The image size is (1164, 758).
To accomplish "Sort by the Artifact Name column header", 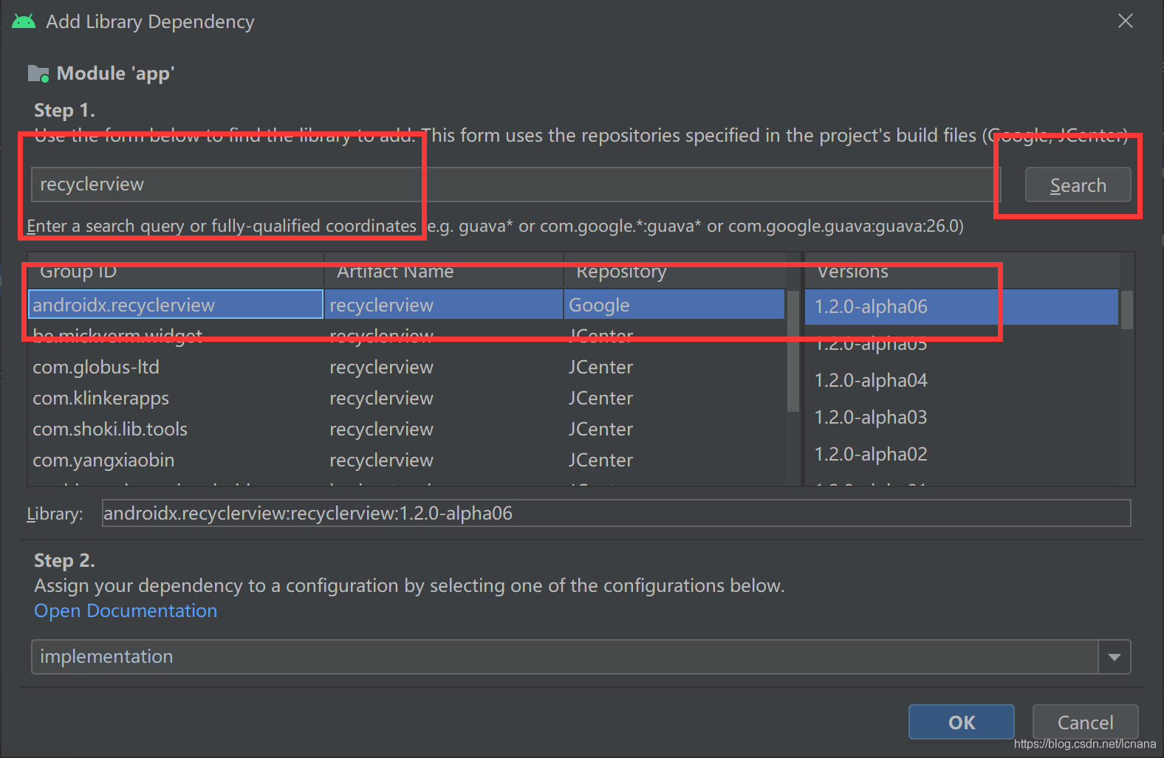I will [444, 272].
